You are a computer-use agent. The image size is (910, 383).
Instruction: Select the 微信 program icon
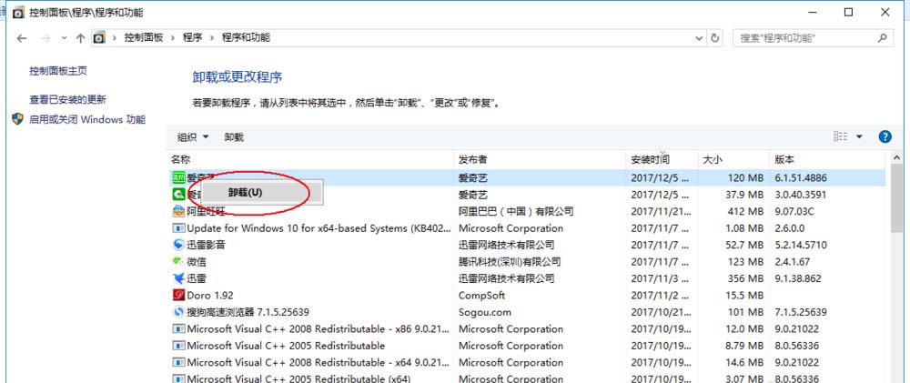[x=178, y=262]
